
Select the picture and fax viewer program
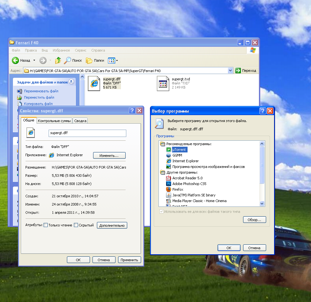(x=208, y=167)
